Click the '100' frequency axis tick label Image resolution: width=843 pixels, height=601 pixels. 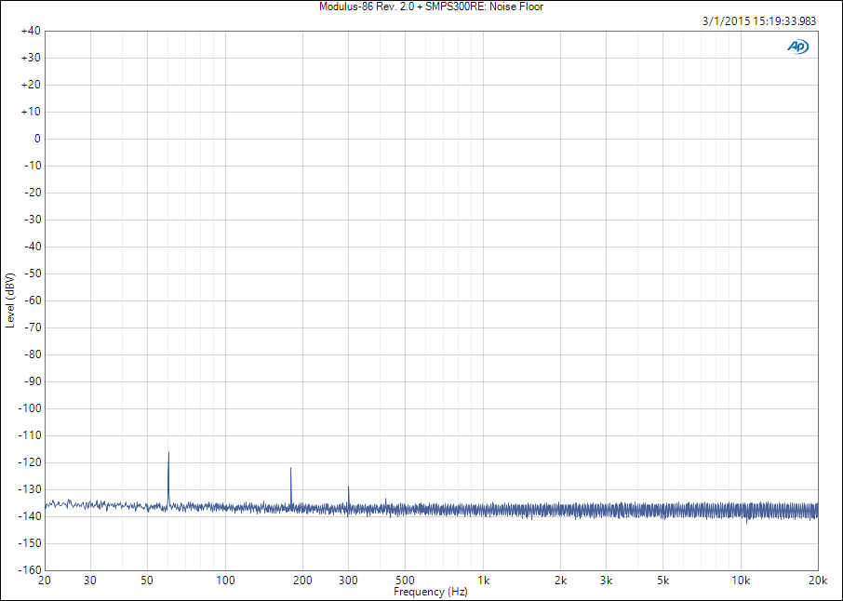[x=225, y=581]
